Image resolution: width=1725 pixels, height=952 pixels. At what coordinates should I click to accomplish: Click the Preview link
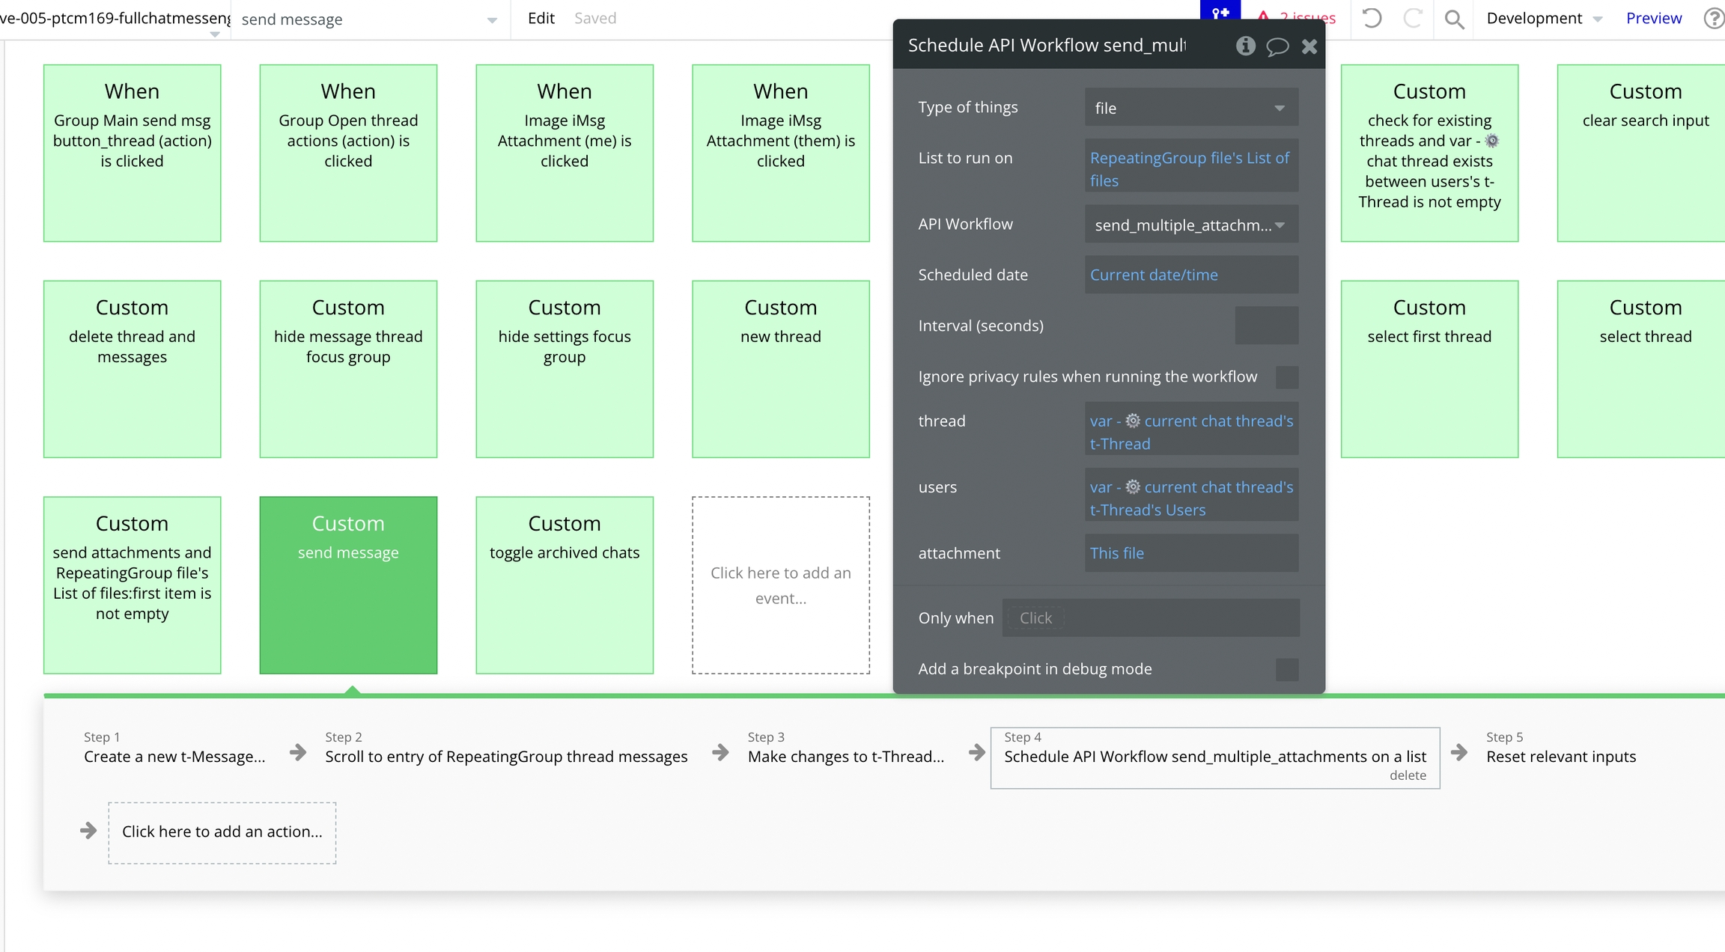click(1653, 18)
